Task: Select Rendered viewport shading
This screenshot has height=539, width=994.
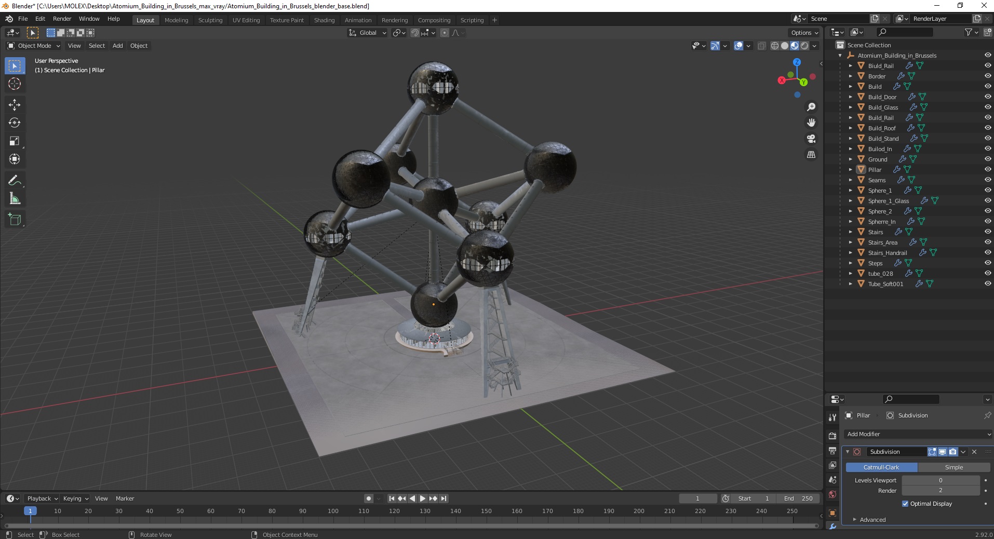Action: click(804, 46)
